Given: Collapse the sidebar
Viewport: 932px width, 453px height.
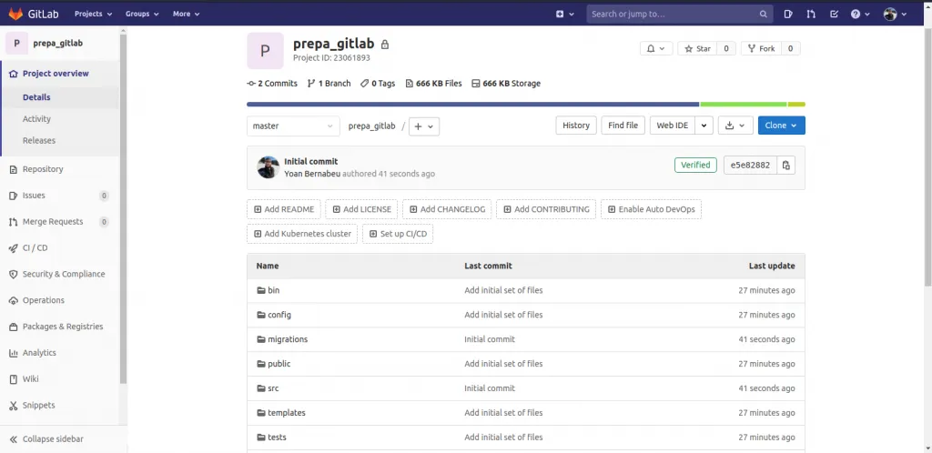Looking at the screenshot, I should click(52, 438).
